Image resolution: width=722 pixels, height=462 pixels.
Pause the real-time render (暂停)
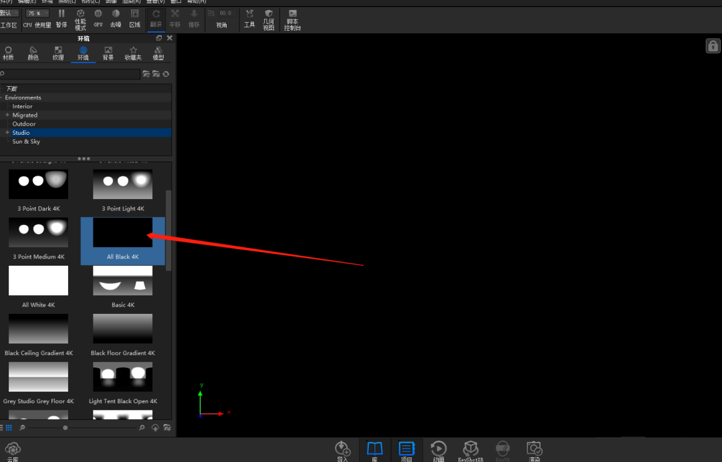point(62,17)
